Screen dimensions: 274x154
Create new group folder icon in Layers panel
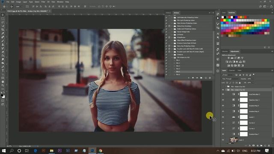tap(261, 145)
